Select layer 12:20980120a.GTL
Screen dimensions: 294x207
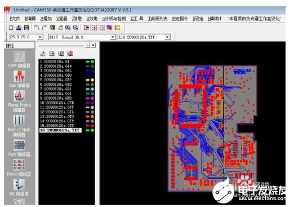pos(57,112)
